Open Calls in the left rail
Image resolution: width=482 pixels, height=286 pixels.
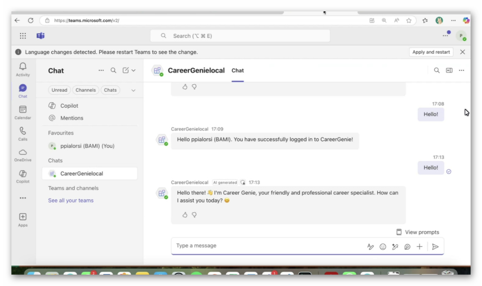pyautogui.click(x=23, y=134)
